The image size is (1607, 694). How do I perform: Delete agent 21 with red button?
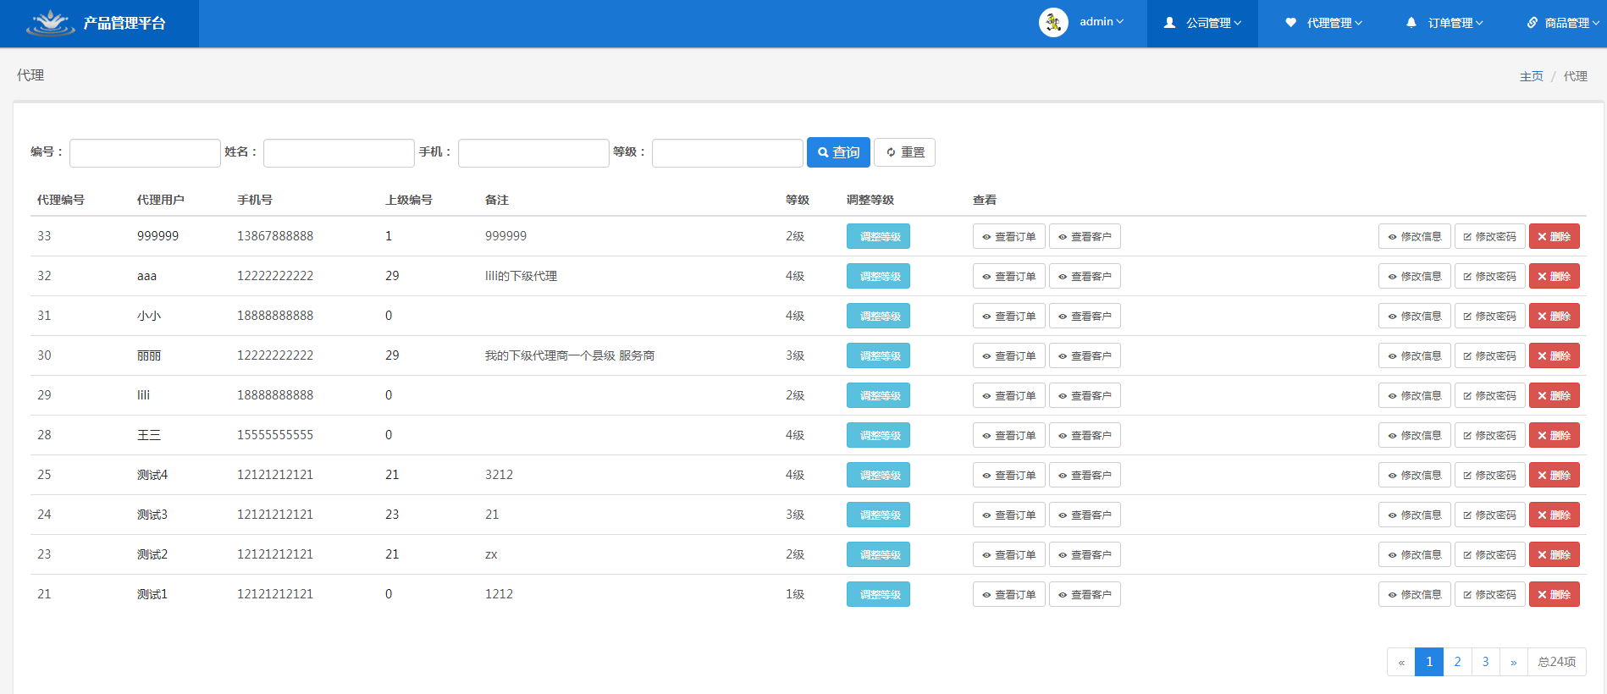(x=1554, y=595)
